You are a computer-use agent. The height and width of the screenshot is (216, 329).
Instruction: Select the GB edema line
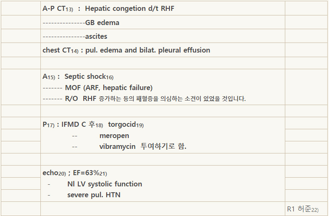pyautogui.click(x=81, y=23)
